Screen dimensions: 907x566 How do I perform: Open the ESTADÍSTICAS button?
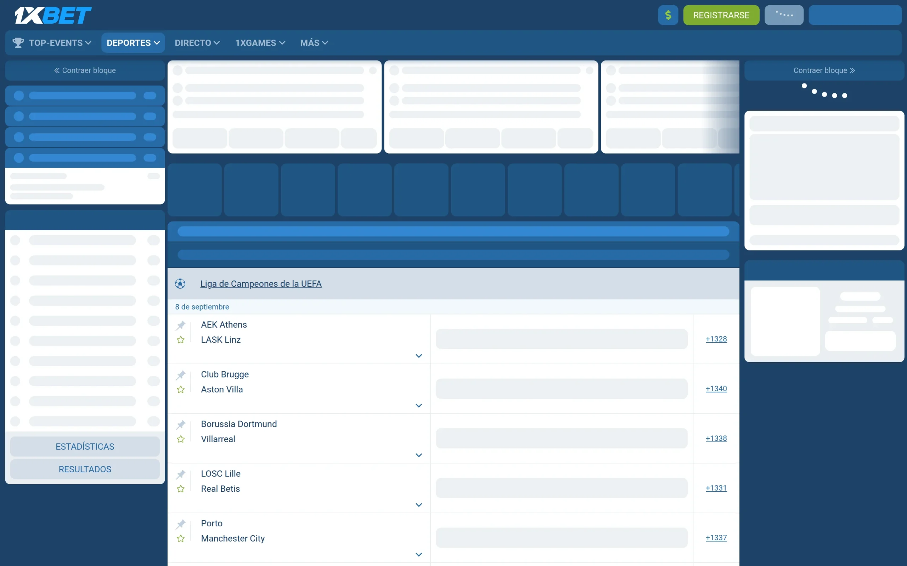(85, 446)
